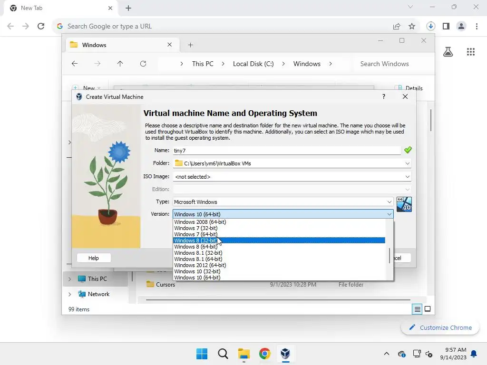Choose Windows 8 (64-bit) from the list

[279, 247]
